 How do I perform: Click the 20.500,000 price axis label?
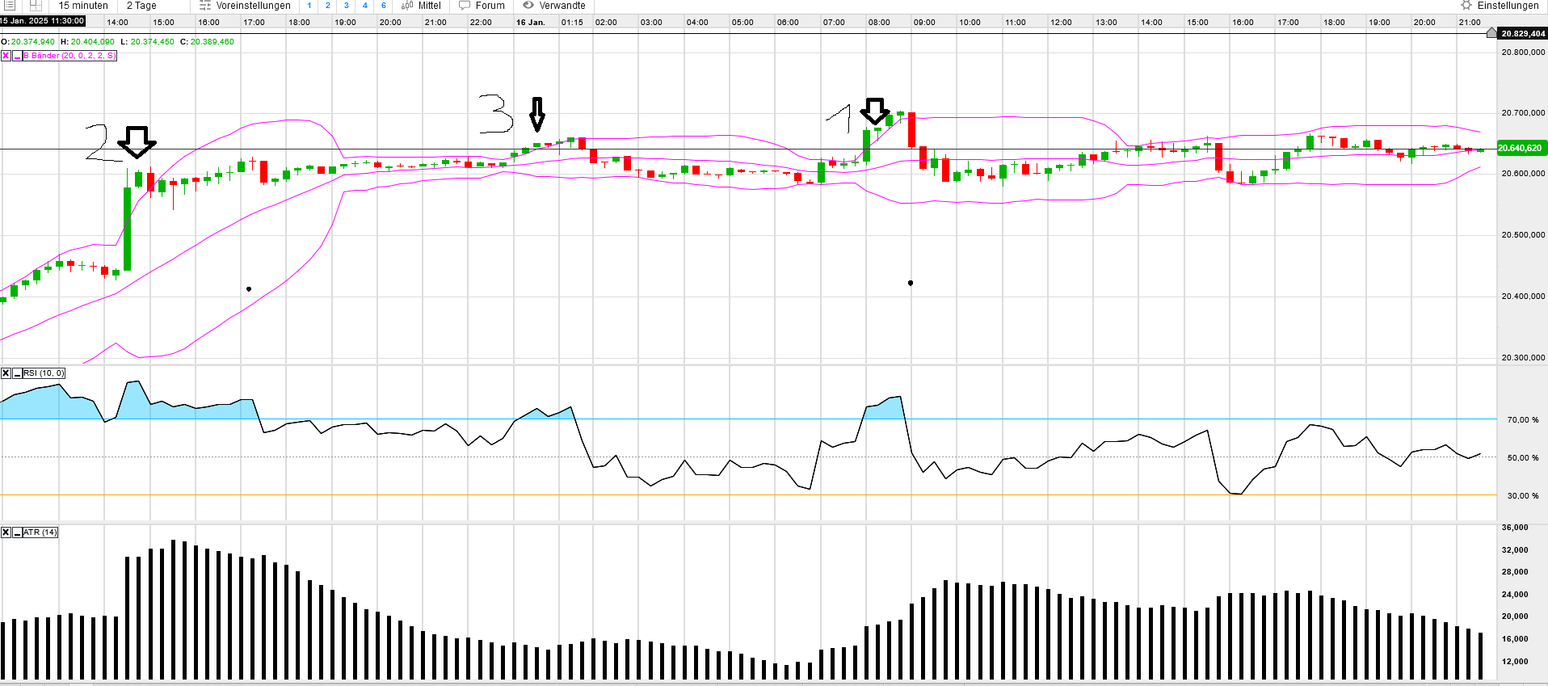1523,235
